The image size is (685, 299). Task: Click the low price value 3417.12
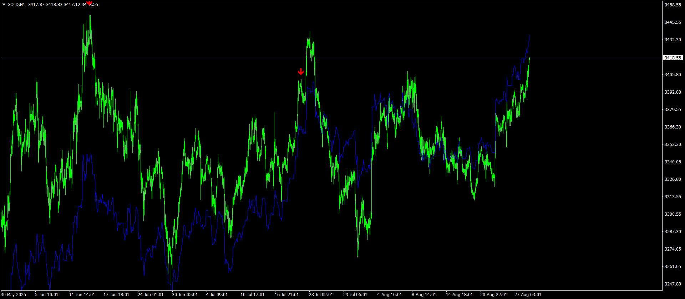coord(72,5)
